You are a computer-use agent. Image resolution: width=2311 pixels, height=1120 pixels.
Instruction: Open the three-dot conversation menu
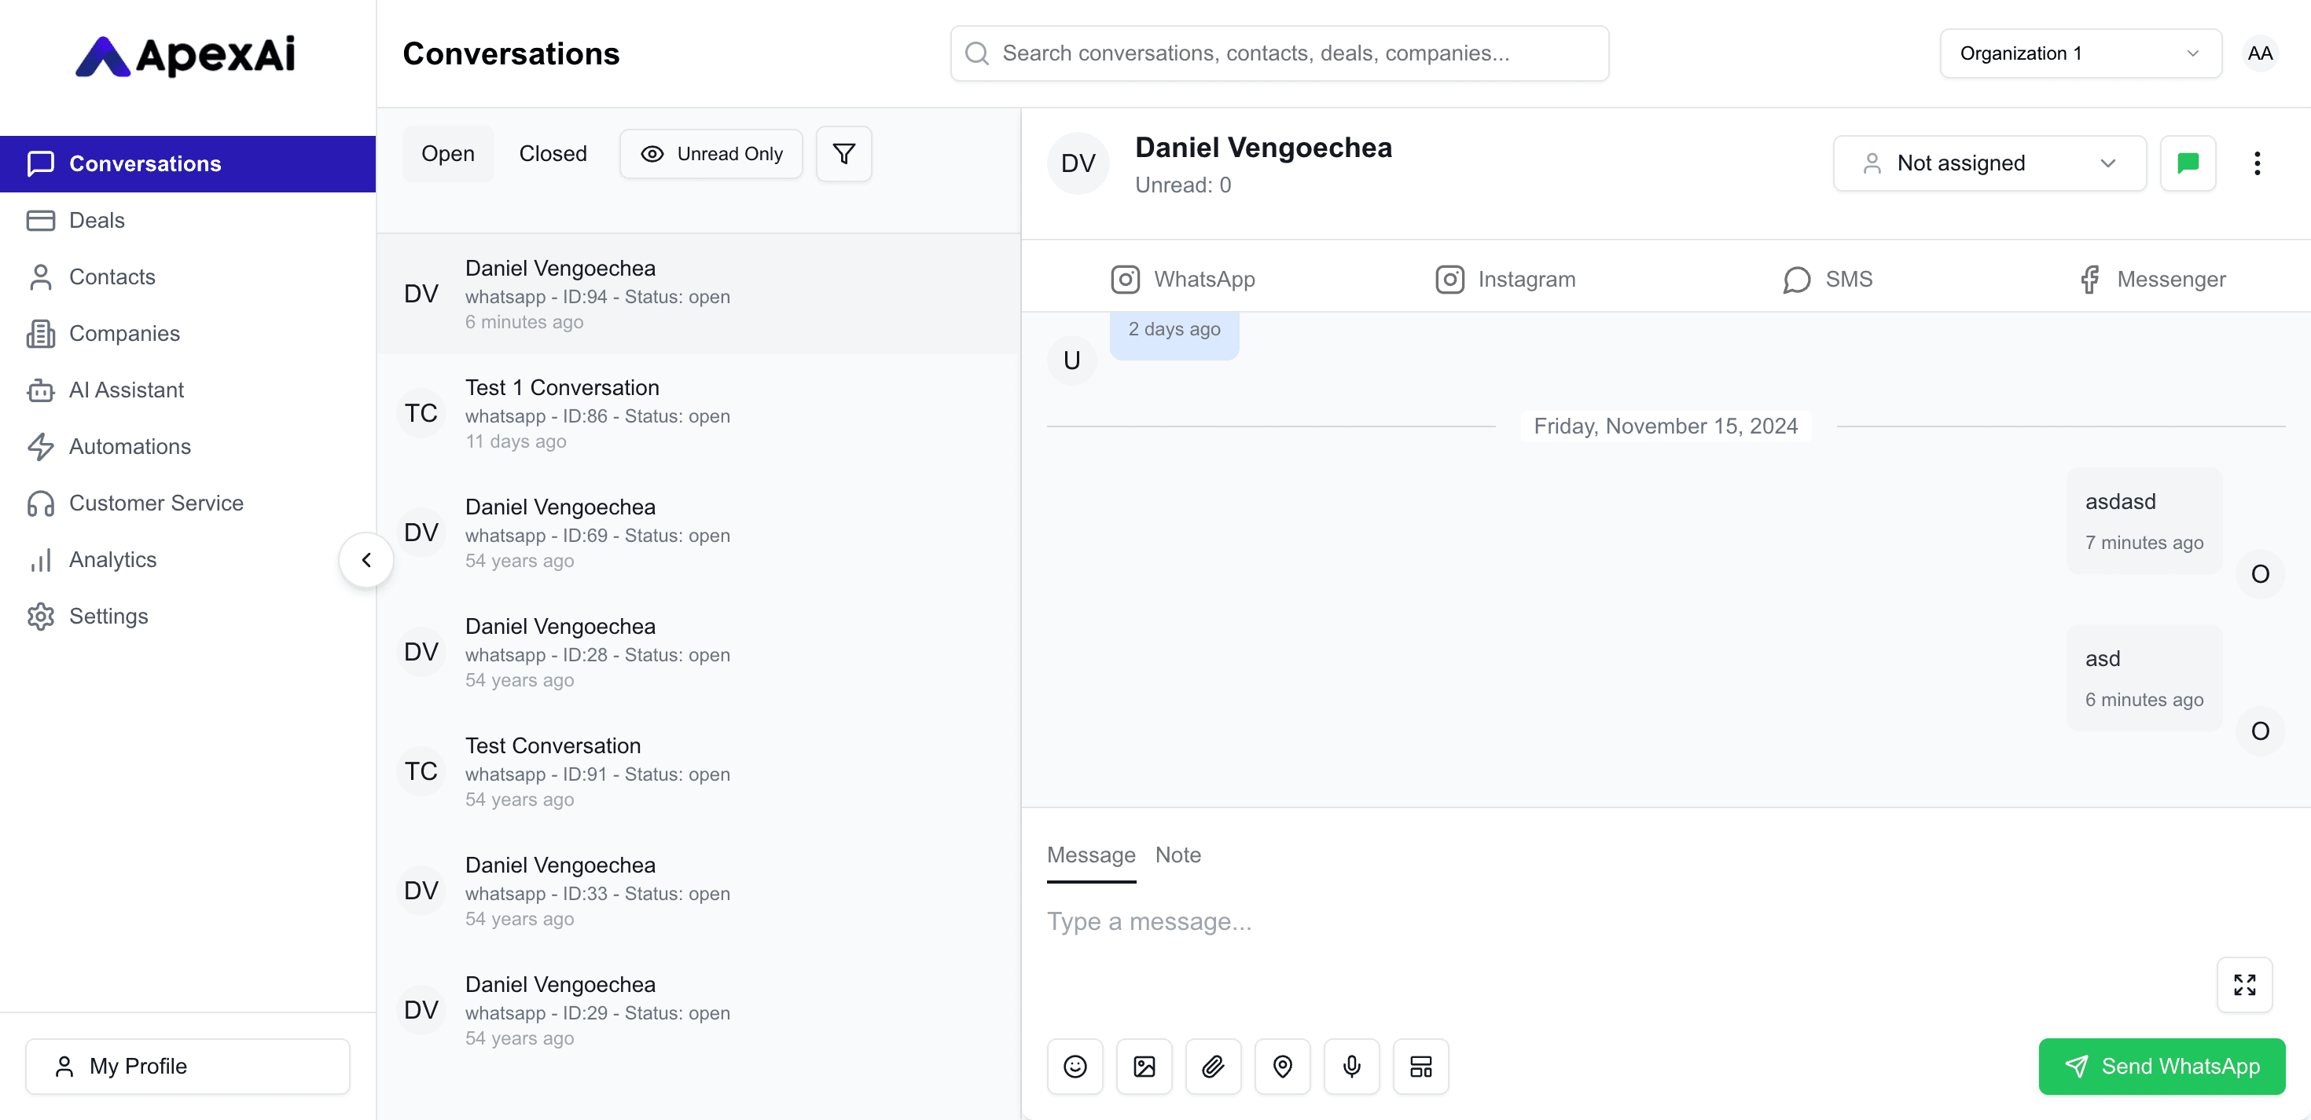[2258, 163]
